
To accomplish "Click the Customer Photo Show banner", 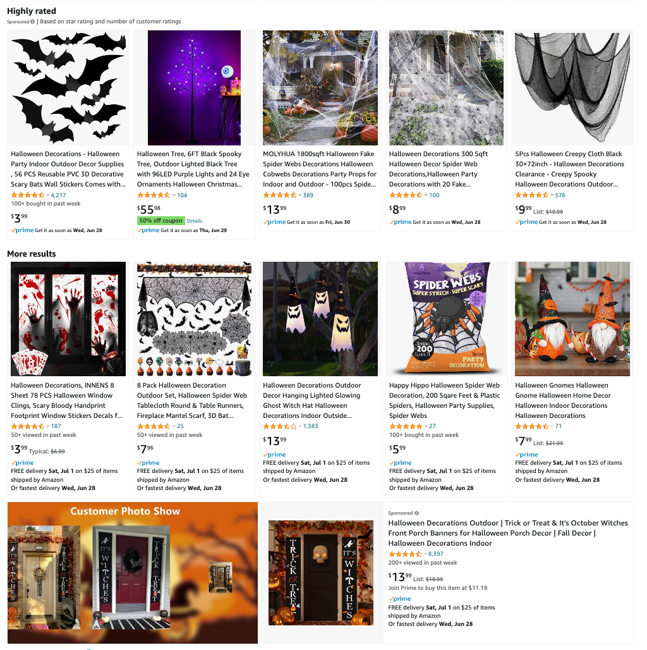I will coord(133,573).
